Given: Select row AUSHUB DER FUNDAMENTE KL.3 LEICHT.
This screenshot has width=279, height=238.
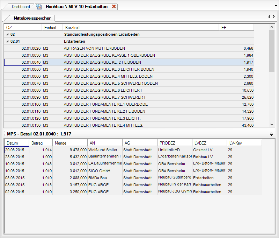Looking at the screenshot, I should [129, 118].
